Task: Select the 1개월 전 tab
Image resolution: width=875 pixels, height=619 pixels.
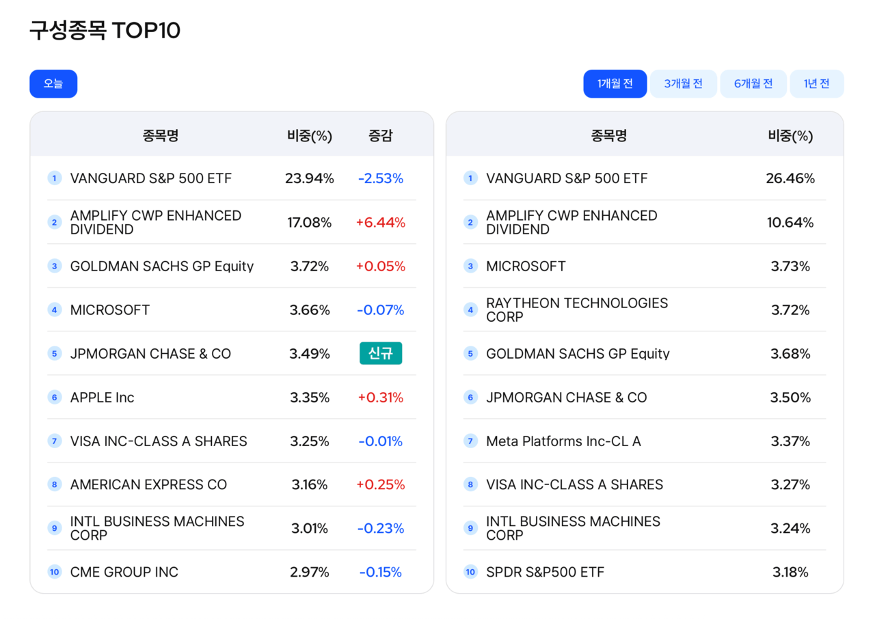Action: pyautogui.click(x=615, y=84)
